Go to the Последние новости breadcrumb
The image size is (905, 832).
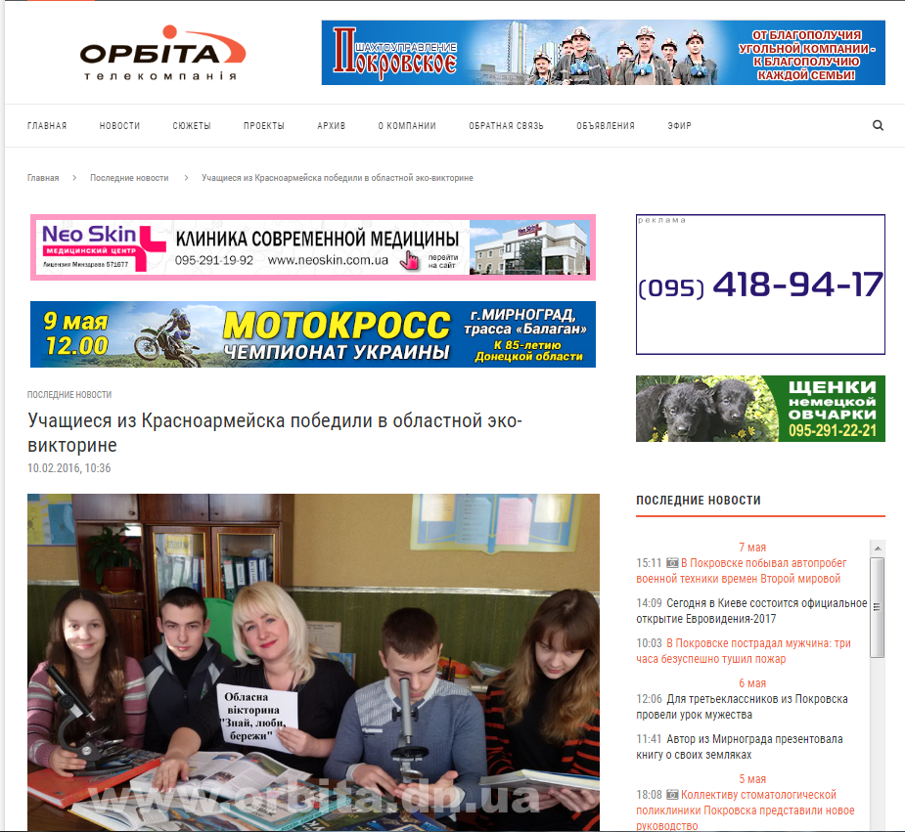129,178
